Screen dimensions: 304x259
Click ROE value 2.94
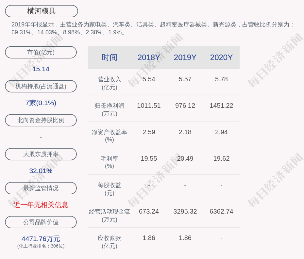coord(221,132)
